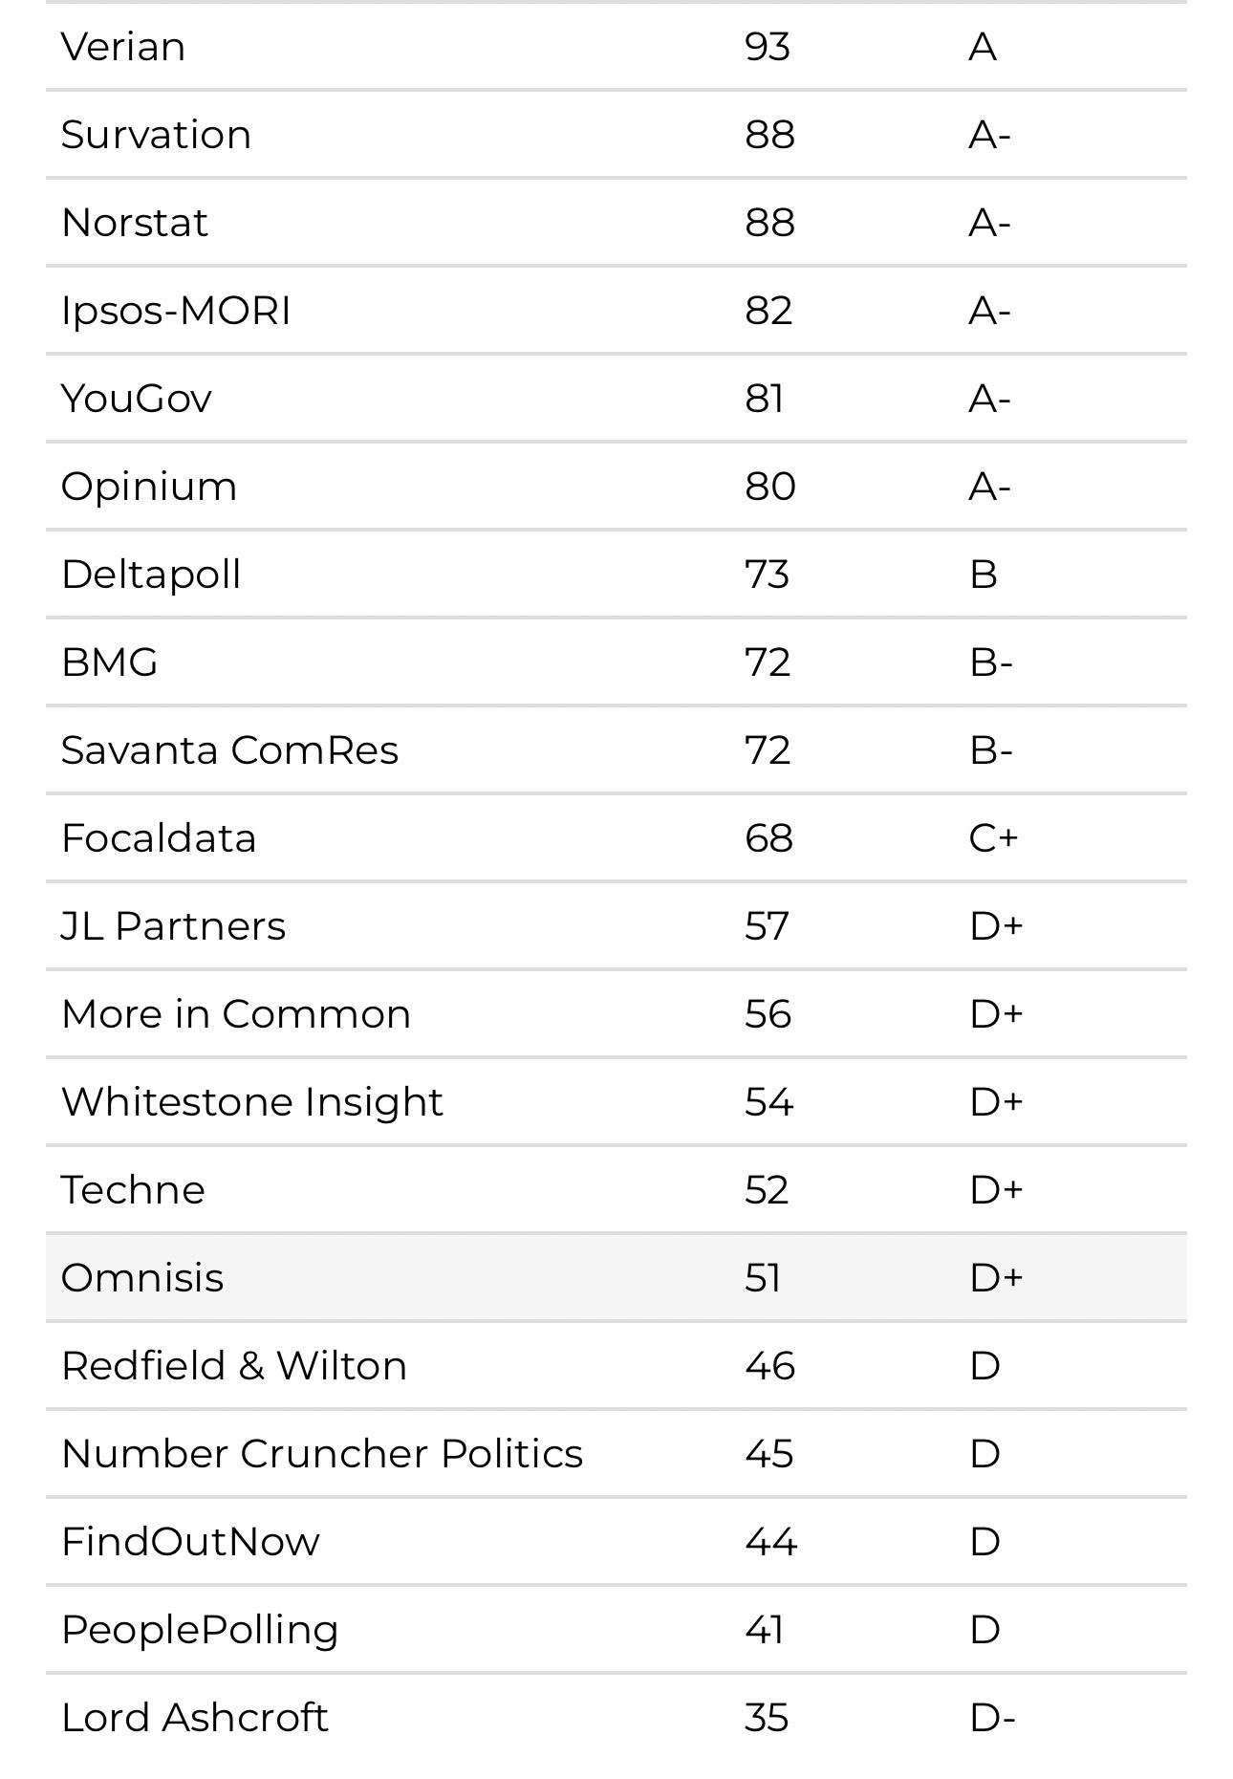
Task: Select the FindOutNow row
Action: tap(616, 1542)
